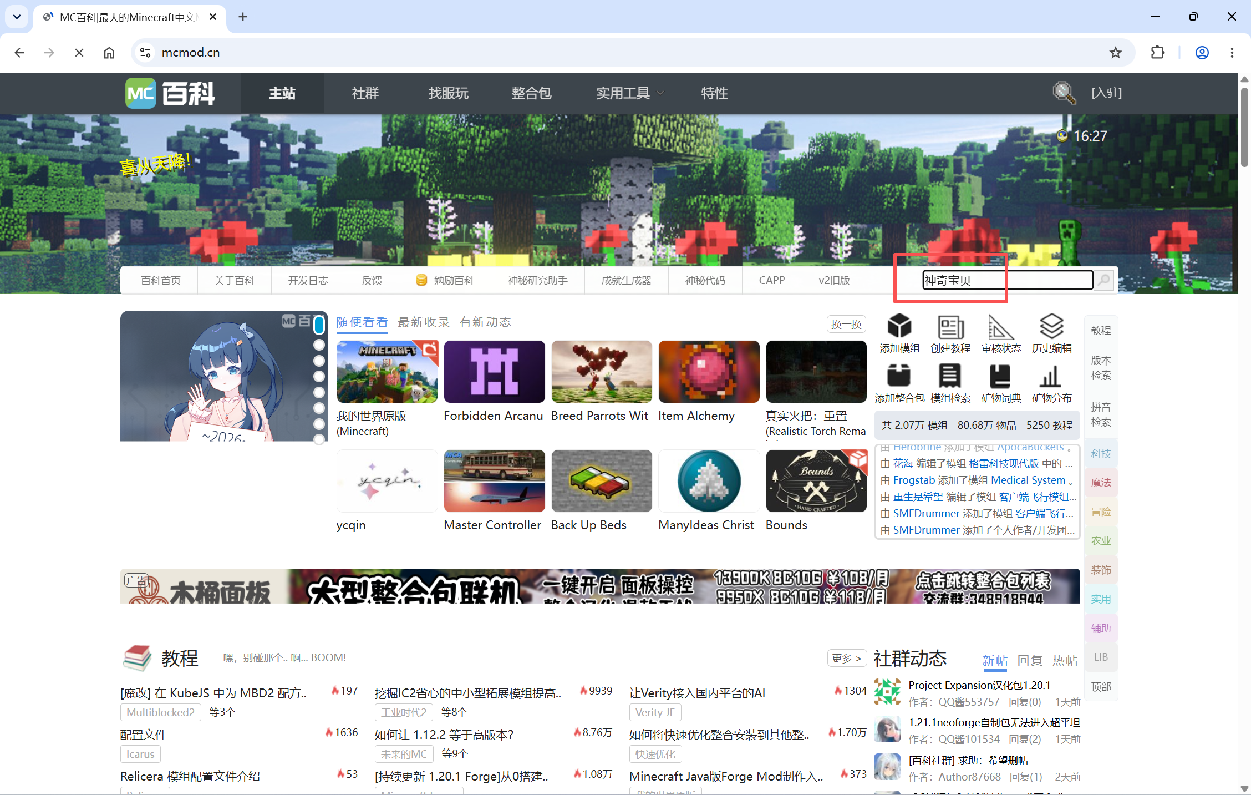Open the Forbidden Arcanu mod thumbnail

click(494, 372)
